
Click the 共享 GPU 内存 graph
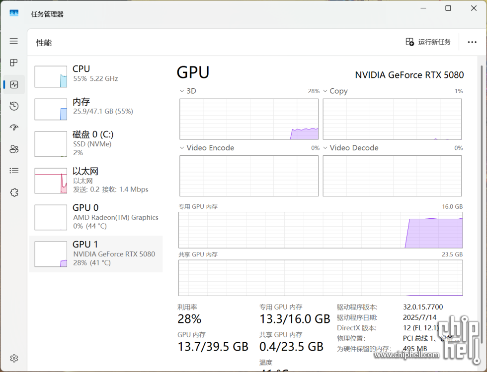point(321,278)
